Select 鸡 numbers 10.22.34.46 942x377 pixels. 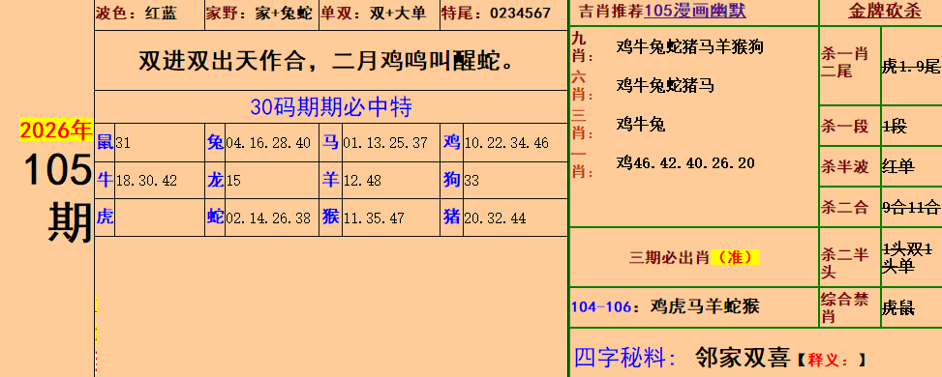506,143
